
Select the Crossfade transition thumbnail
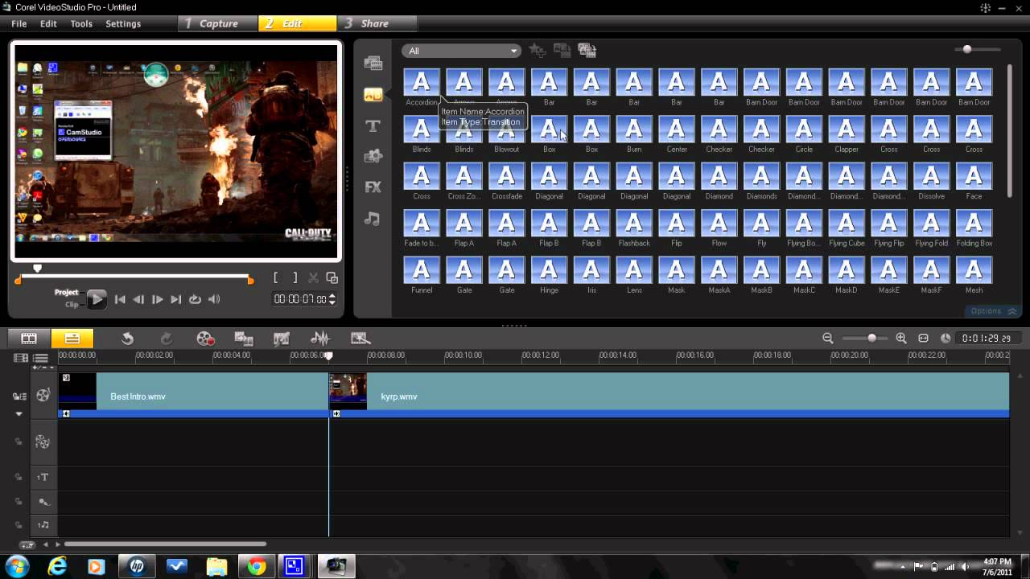pos(507,177)
